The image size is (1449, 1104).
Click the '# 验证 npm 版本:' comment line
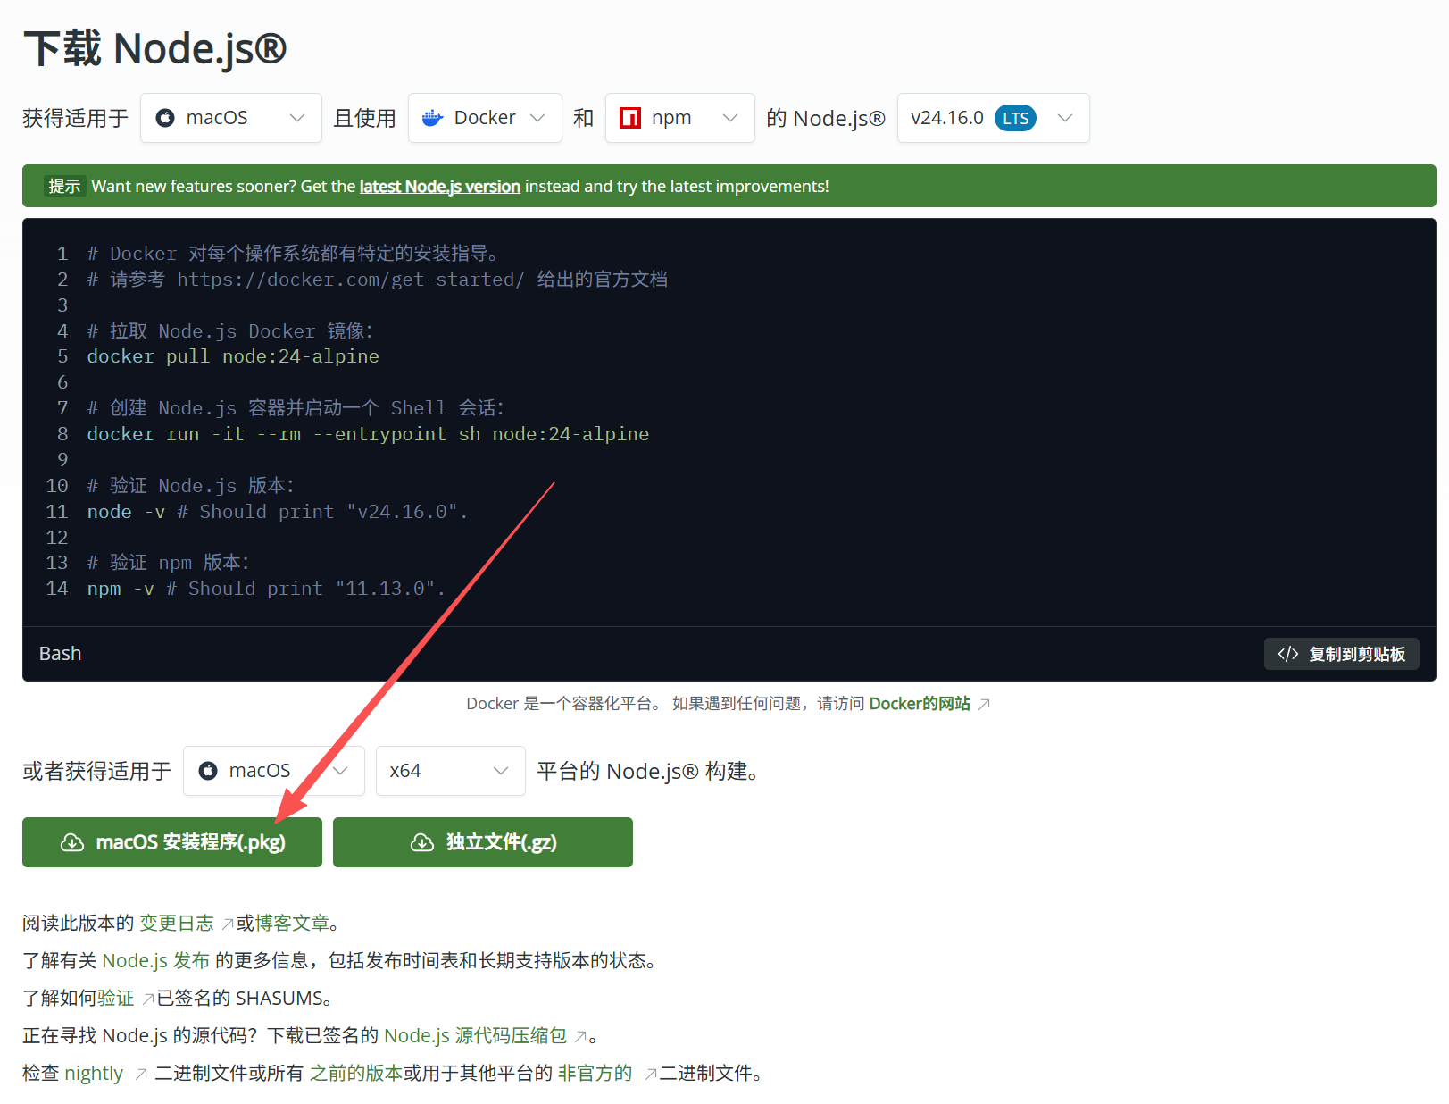point(169,563)
